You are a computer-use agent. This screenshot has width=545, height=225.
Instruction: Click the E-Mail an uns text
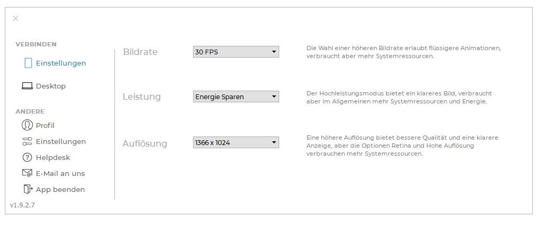coord(60,173)
